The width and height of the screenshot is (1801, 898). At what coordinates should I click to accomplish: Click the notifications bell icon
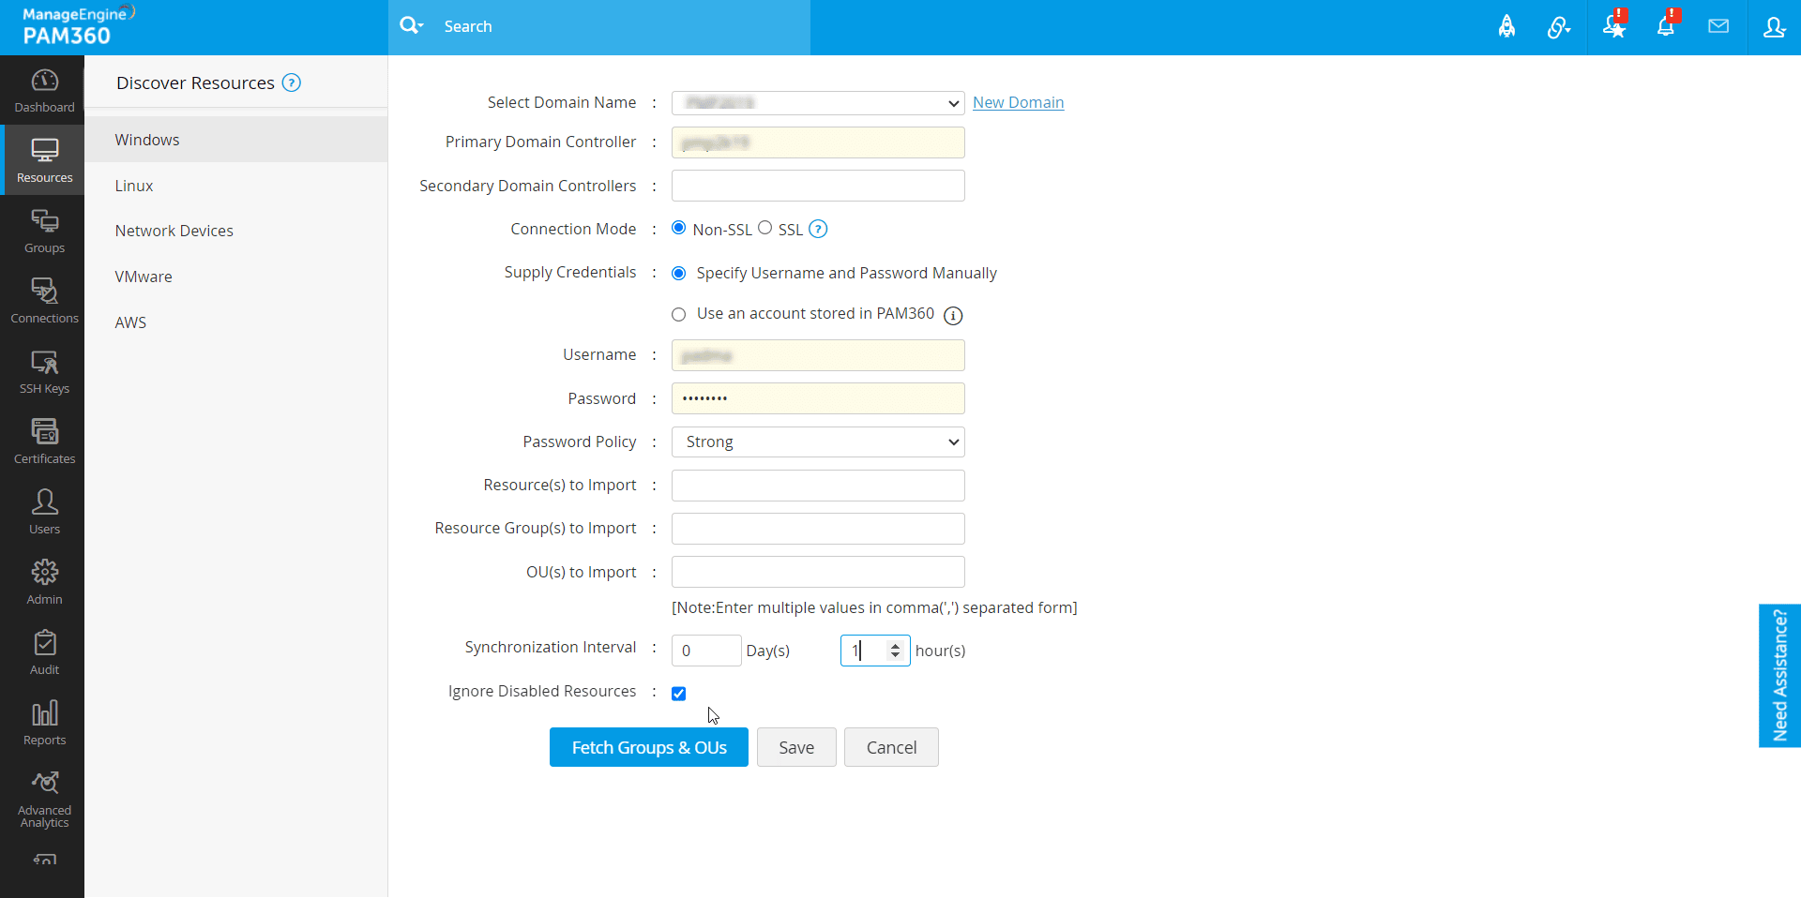coord(1666,26)
